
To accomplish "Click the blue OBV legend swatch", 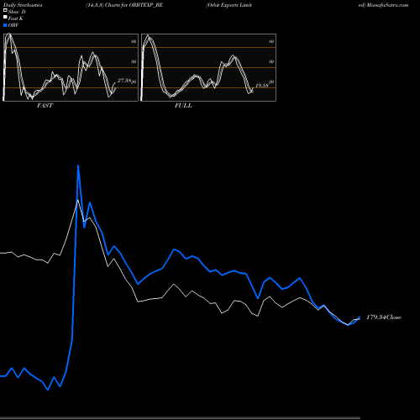I will 5,25.
